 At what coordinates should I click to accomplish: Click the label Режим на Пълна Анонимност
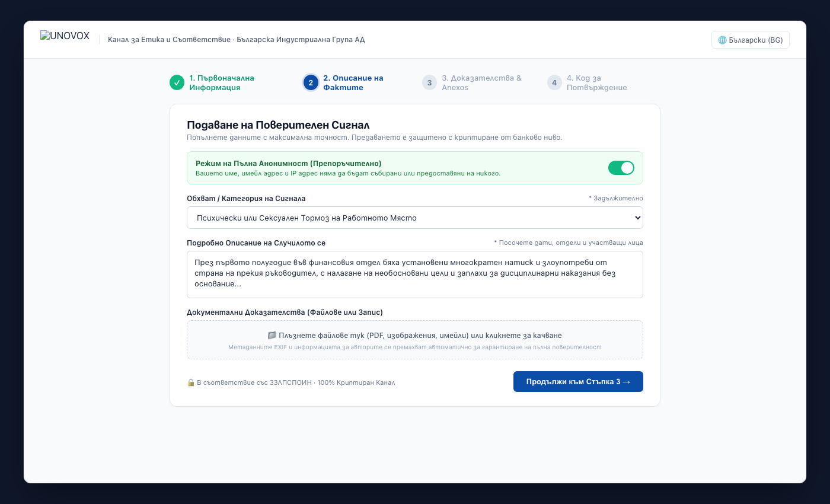pos(288,163)
